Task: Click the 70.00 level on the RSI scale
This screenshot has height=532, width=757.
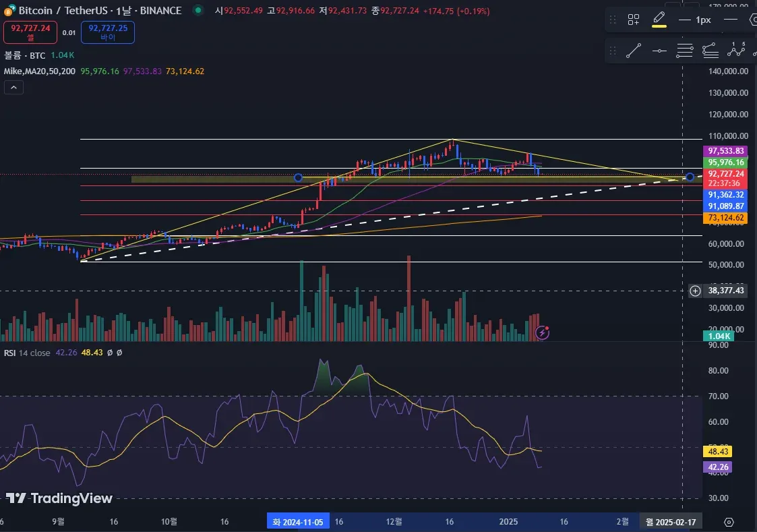Action: pos(718,396)
